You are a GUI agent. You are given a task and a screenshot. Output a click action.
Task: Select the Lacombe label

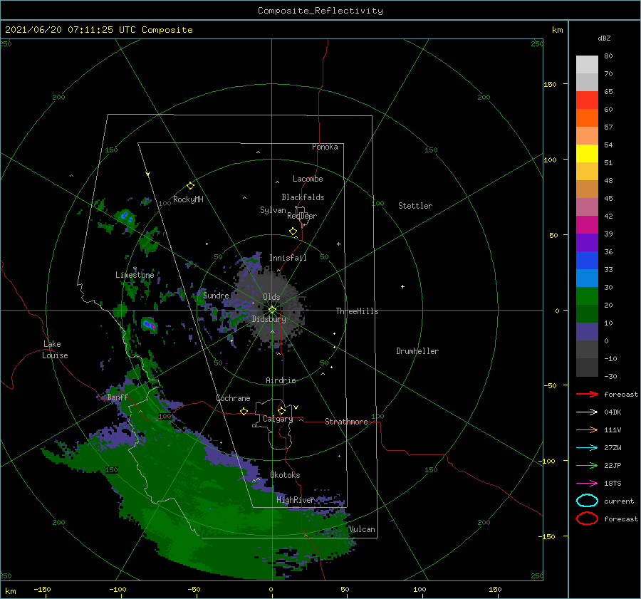[308, 179]
